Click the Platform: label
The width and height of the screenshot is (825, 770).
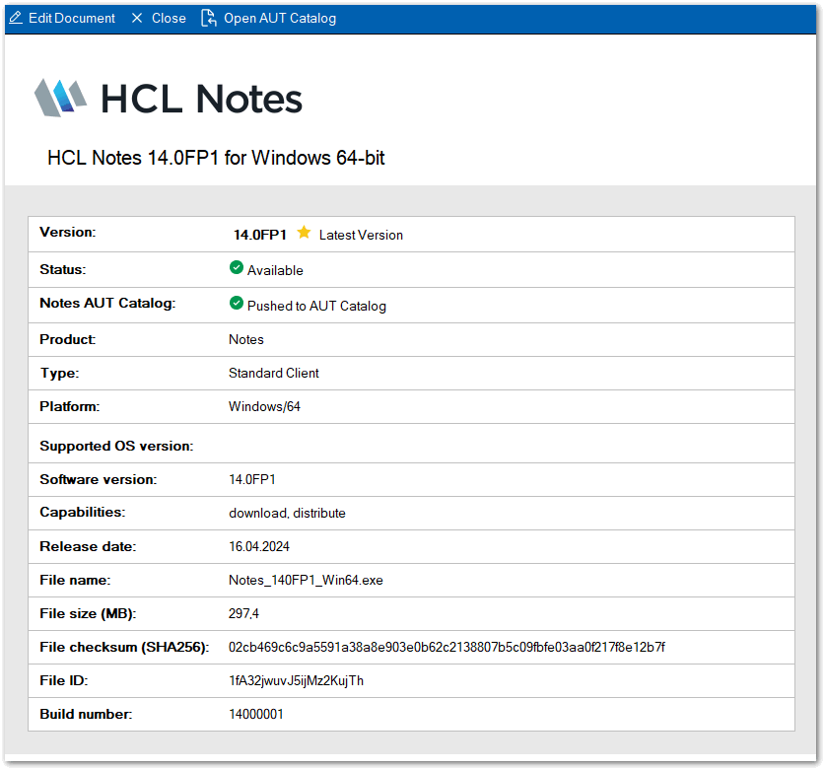[x=69, y=407]
